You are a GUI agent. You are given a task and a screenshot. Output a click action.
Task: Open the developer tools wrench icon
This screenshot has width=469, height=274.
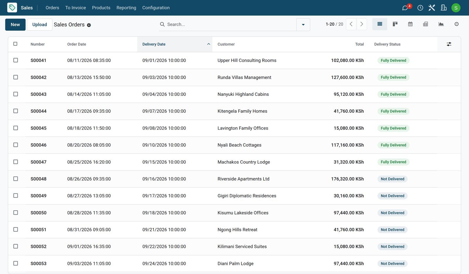coord(431,8)
